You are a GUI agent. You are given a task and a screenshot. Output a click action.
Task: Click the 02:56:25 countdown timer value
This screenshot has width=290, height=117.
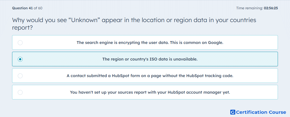tap(271, 8)
